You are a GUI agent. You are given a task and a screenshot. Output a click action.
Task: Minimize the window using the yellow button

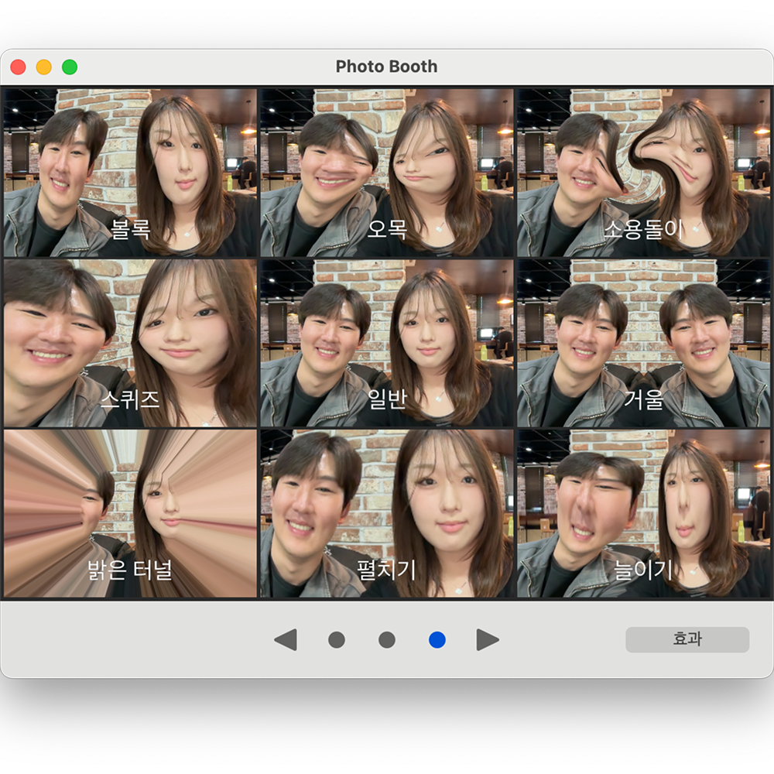pos(44,67)
